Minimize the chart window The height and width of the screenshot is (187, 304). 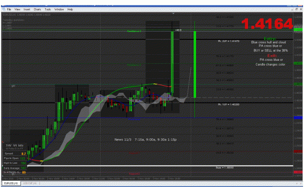[292, 9]
